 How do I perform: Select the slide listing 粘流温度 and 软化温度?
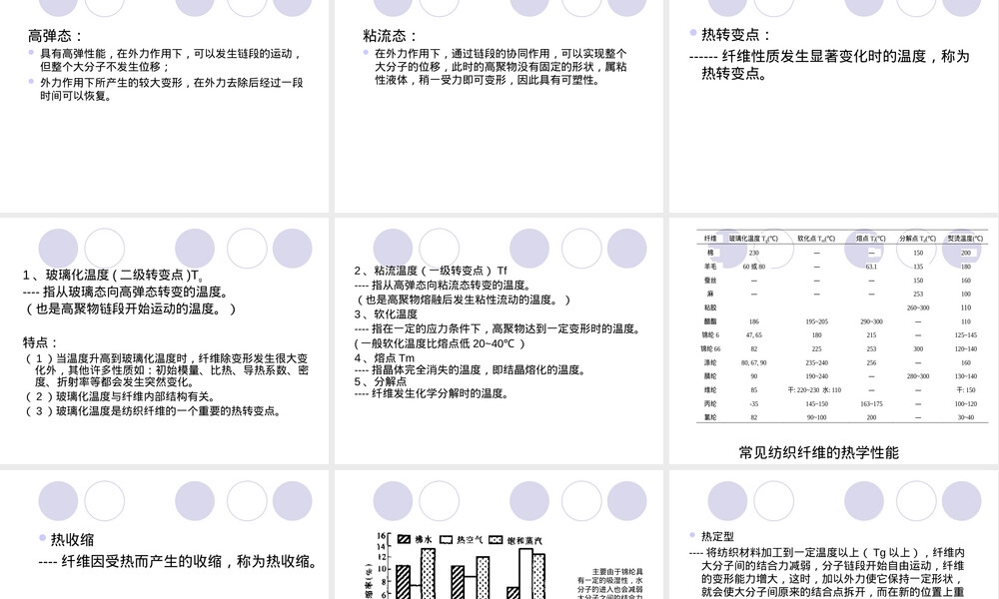coord(499,340)
